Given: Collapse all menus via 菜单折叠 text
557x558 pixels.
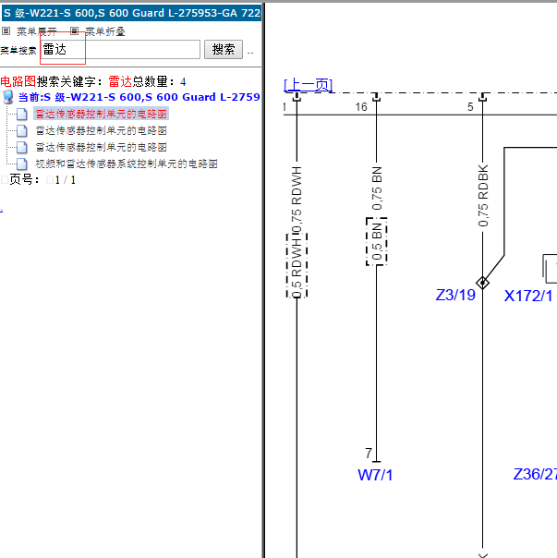Looking at the screenshot, I should pos(105,31).
